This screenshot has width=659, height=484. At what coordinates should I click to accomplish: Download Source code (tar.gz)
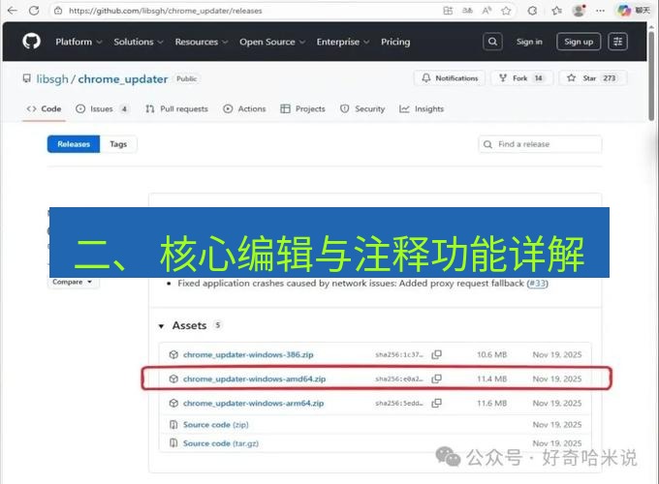221,443
